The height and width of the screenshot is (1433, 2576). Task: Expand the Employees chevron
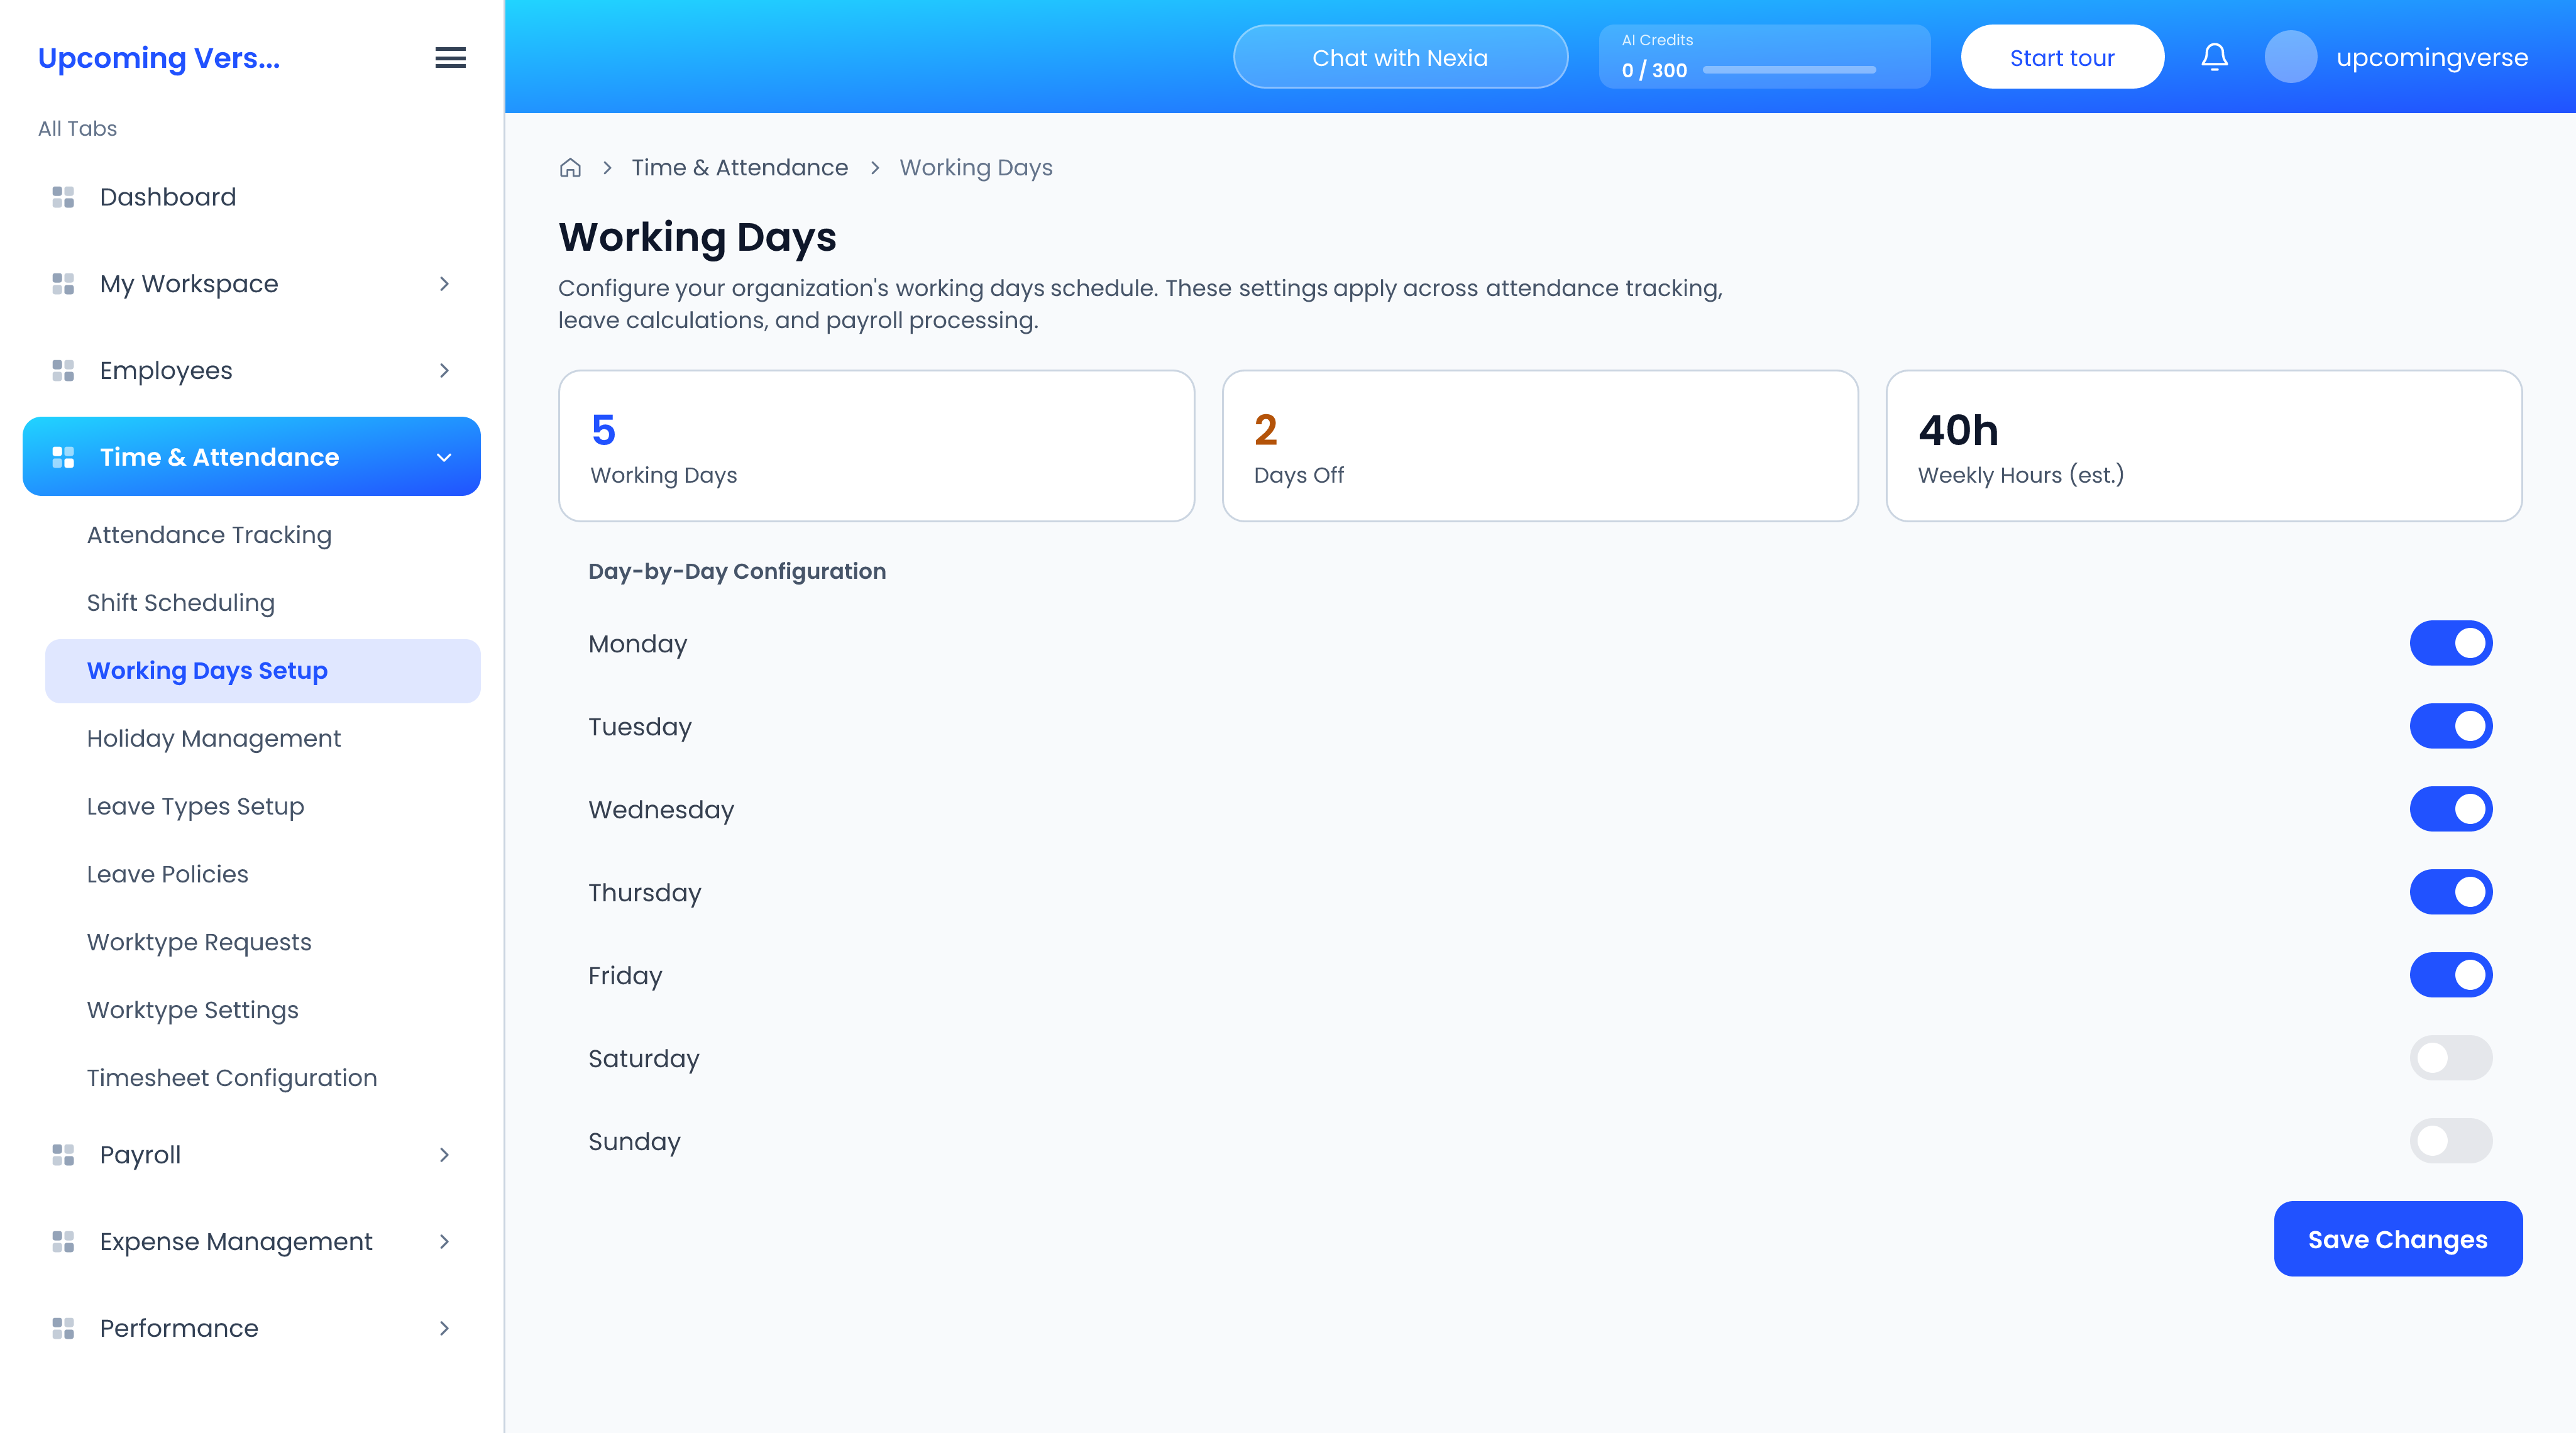444,371
